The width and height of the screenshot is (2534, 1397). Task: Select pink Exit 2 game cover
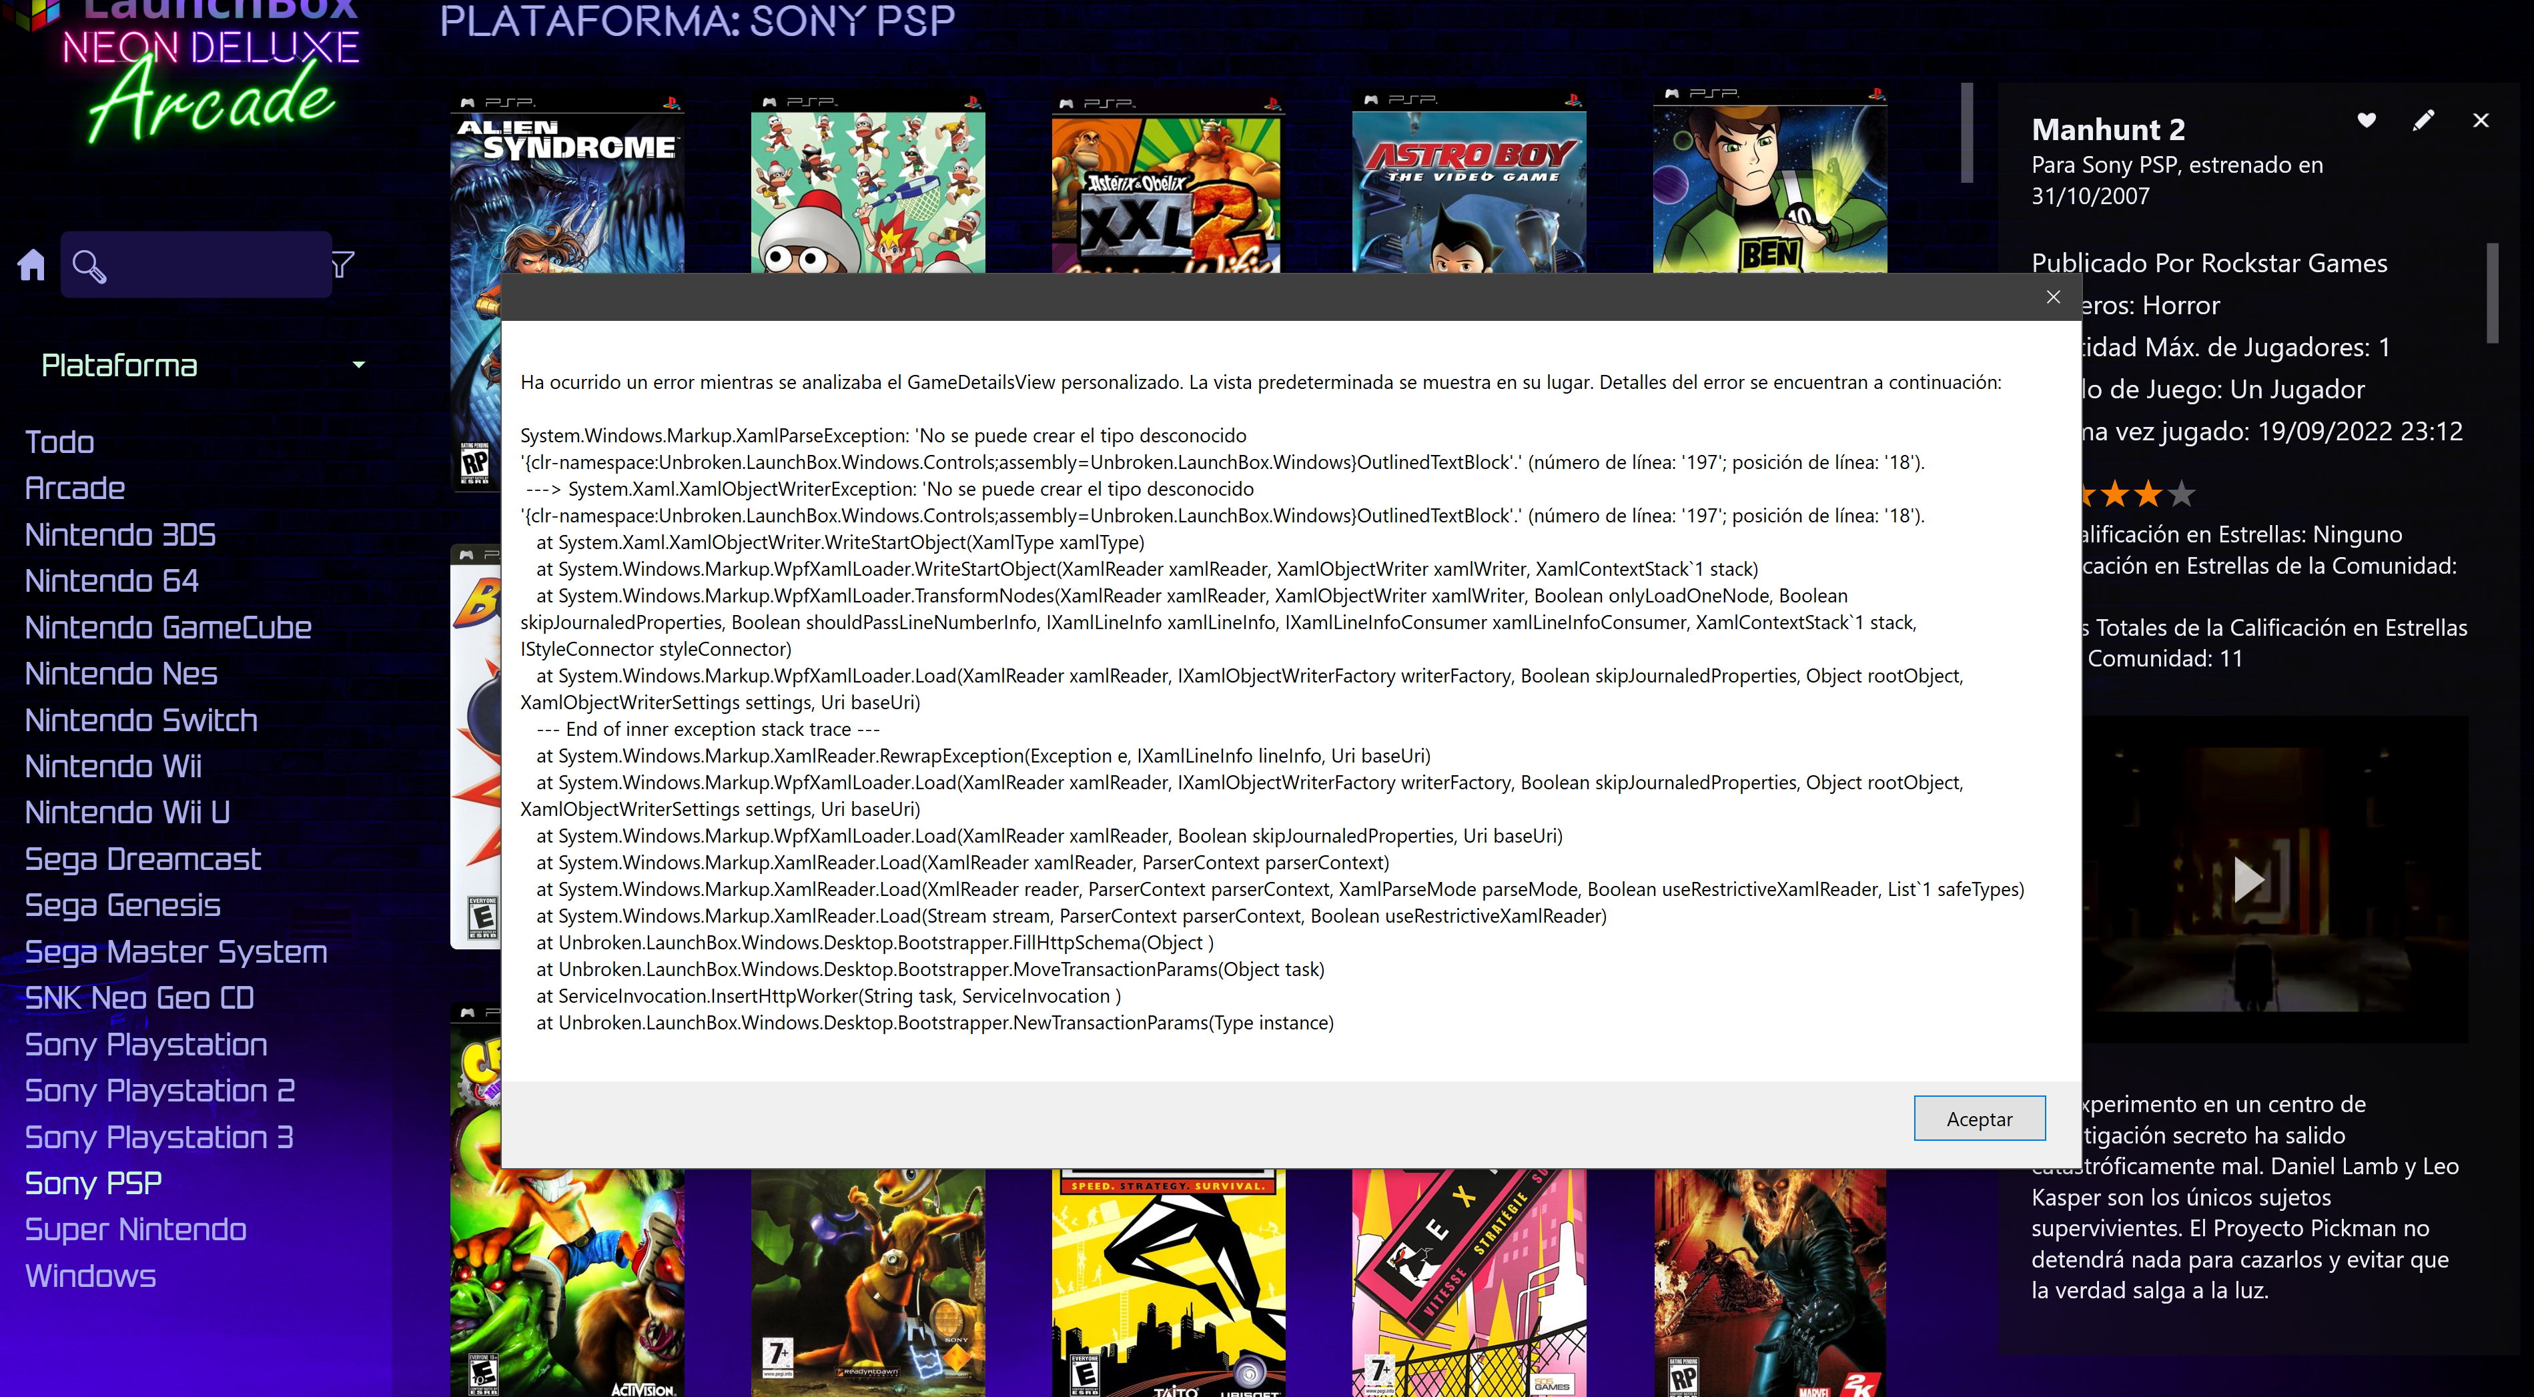[1468, 1282]
